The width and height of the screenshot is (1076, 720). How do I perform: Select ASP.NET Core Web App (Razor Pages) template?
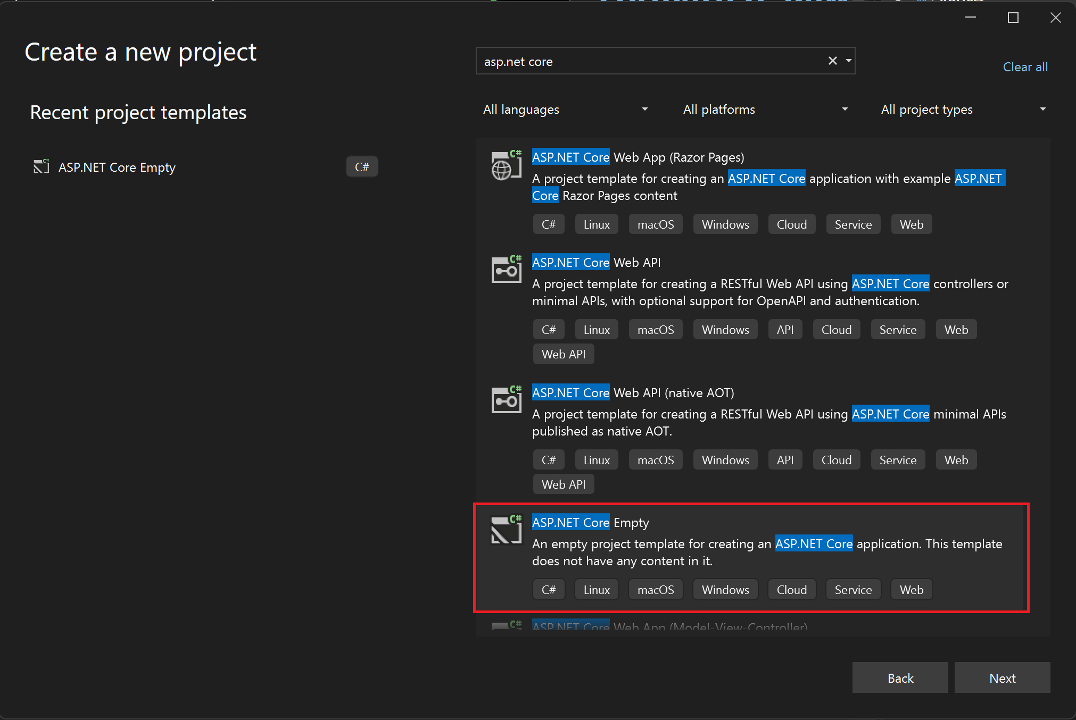638,157
